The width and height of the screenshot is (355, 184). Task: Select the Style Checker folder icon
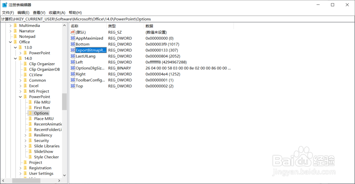30,157
